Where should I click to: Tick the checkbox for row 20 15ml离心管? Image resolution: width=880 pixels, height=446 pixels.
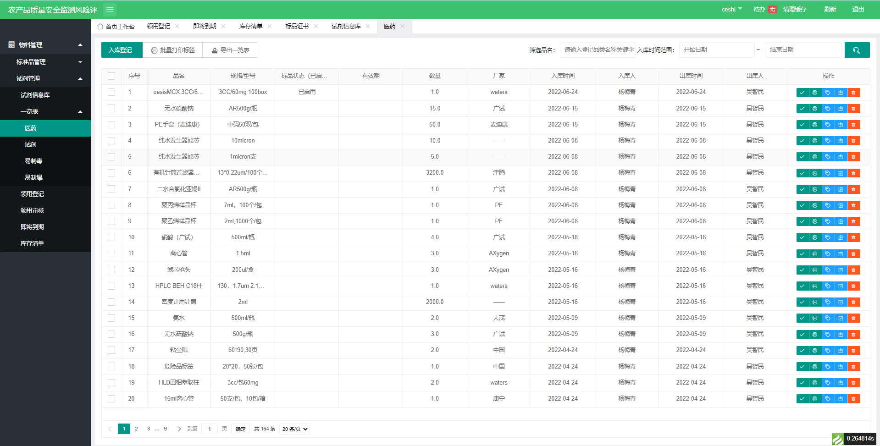(x=111, y=399)
